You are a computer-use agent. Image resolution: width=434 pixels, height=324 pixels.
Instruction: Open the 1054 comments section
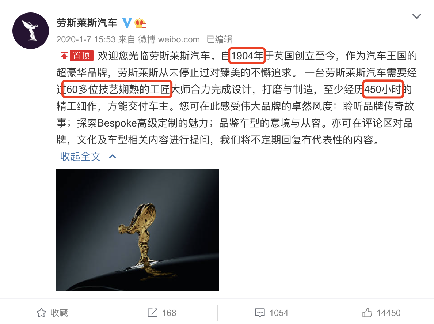point(271,313)
